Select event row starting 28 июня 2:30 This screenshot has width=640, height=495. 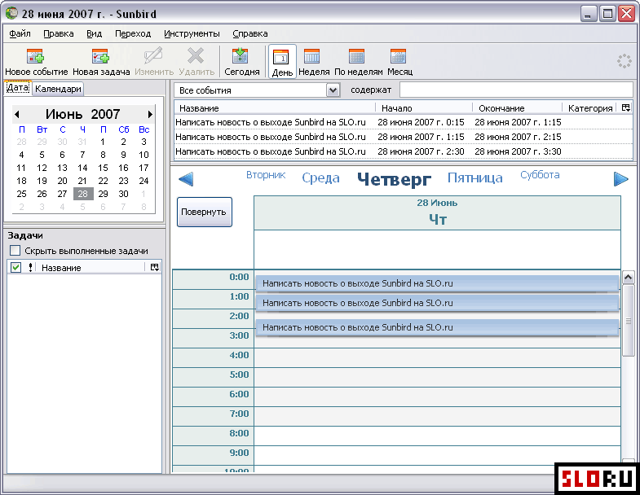click(404, 151)
